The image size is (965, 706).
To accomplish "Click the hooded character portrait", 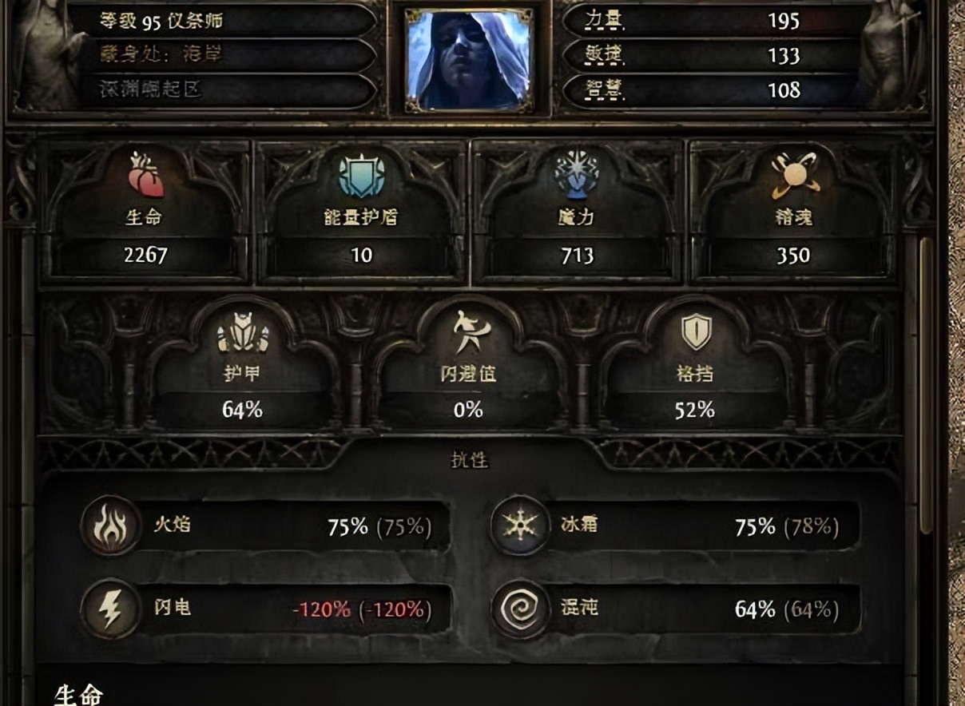I will tap(469, 60).
